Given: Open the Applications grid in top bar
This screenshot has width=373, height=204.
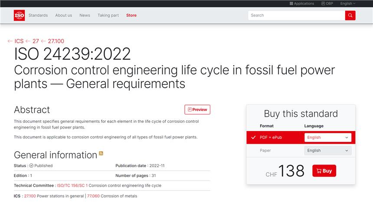Looking at the screenshot, I should 301,3.
